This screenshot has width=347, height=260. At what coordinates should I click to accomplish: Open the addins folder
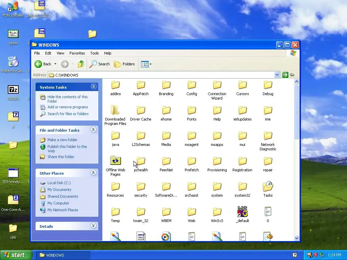115,88
